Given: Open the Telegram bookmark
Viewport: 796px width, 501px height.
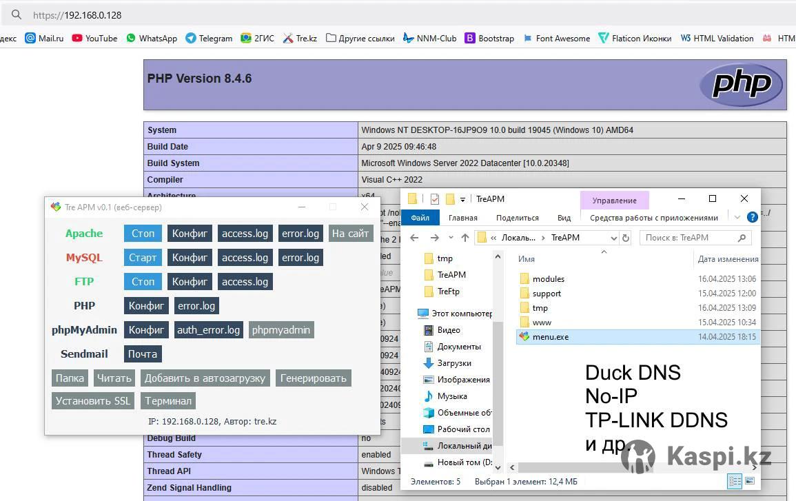Looking at the screenshot, I should click(209, 38).
